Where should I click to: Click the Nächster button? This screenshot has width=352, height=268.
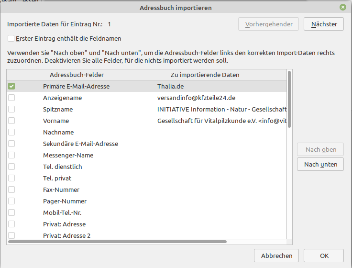(x=324, y=24)
